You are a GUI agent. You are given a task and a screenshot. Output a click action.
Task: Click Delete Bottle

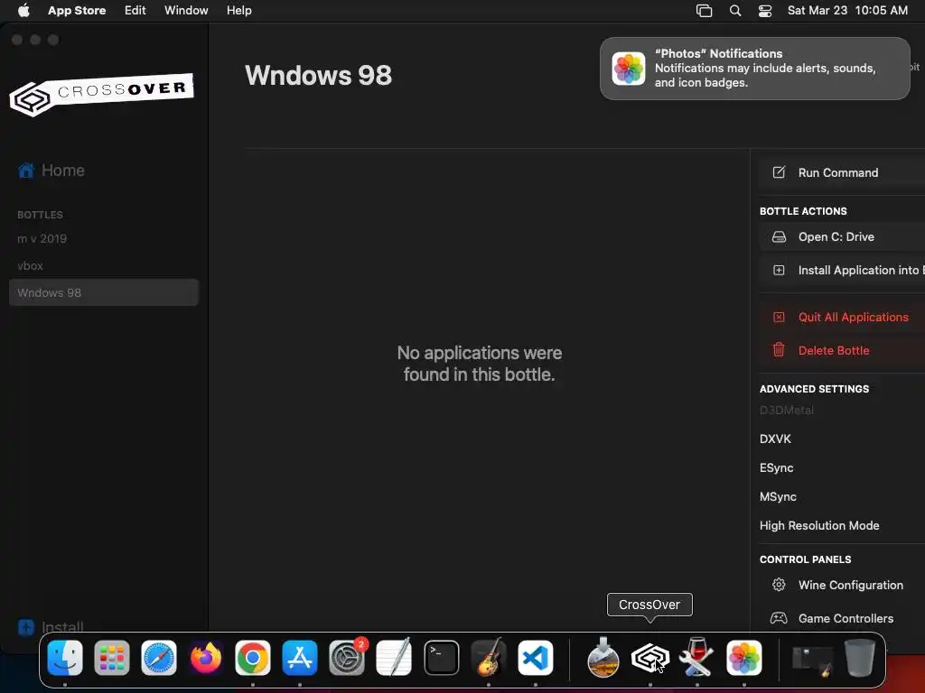click(x=842, y=351)
